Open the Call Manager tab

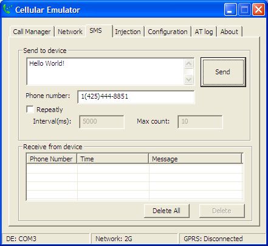coord(32,32)
